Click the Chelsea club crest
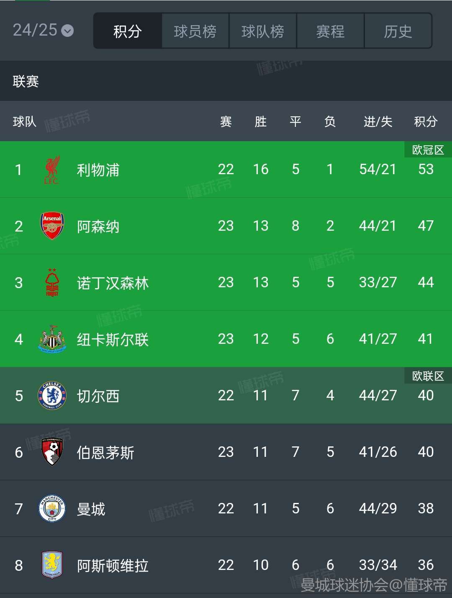 (52, 396)
